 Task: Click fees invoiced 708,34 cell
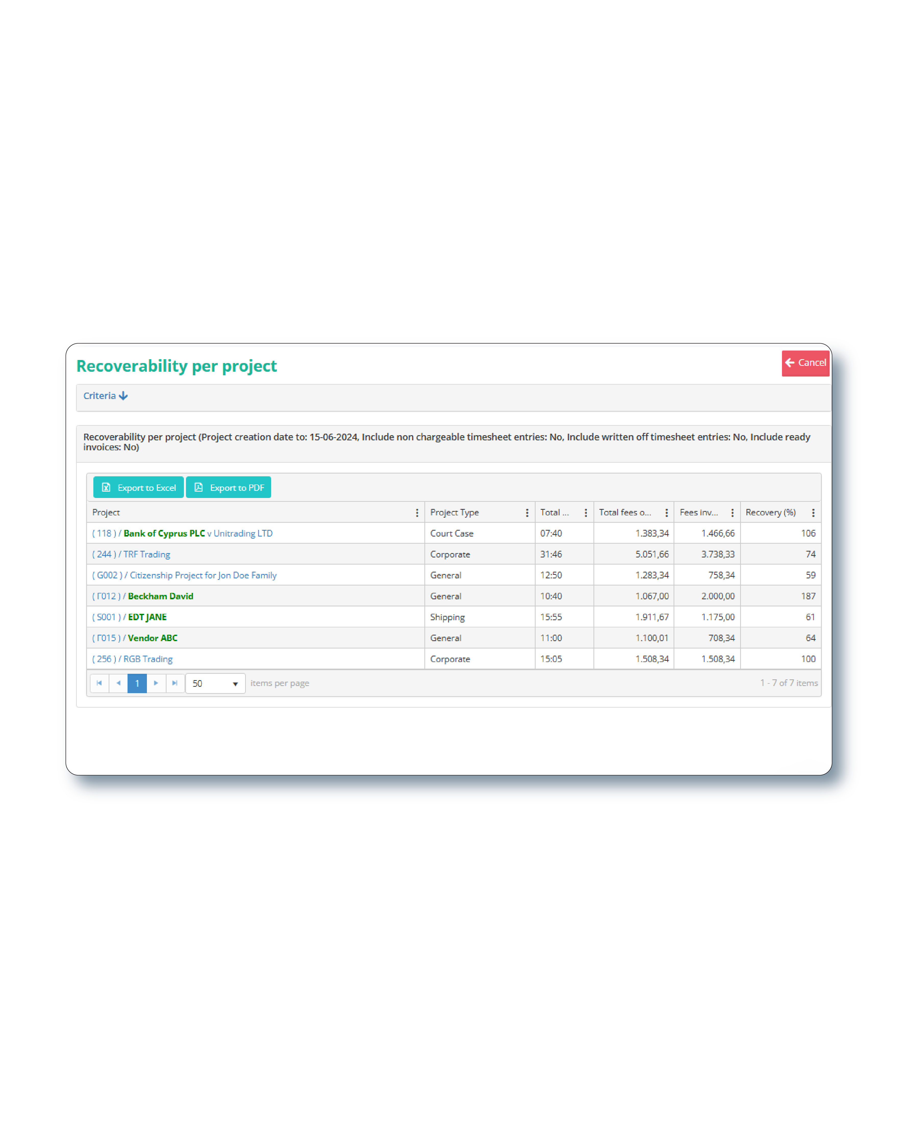coord(707,638)
